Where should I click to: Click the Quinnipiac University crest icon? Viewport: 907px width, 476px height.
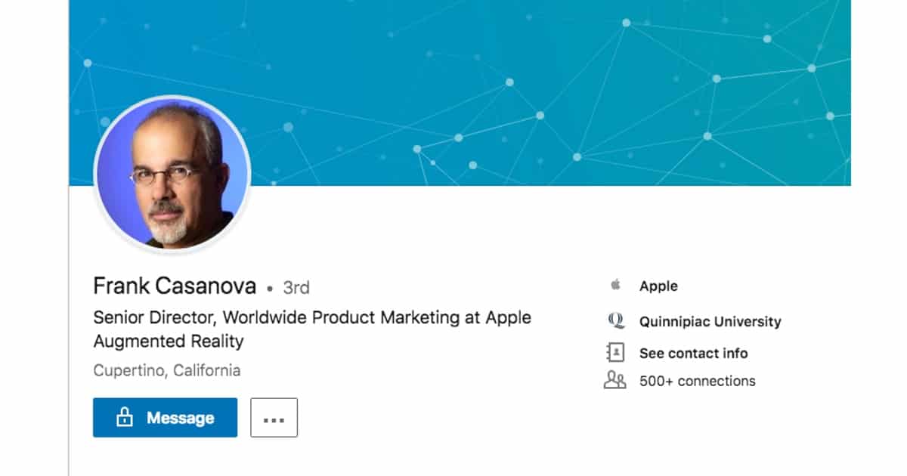(616, 321)
